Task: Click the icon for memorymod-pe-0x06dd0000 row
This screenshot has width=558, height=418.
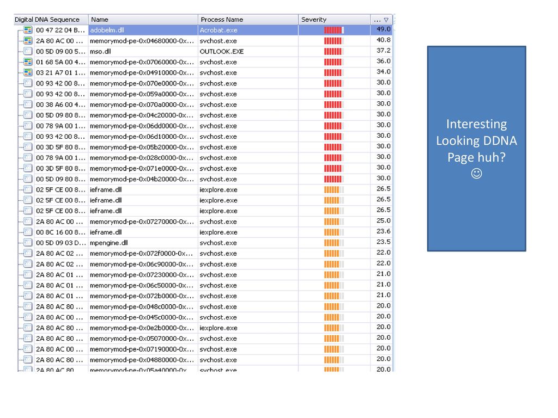Action: point(28,126)
